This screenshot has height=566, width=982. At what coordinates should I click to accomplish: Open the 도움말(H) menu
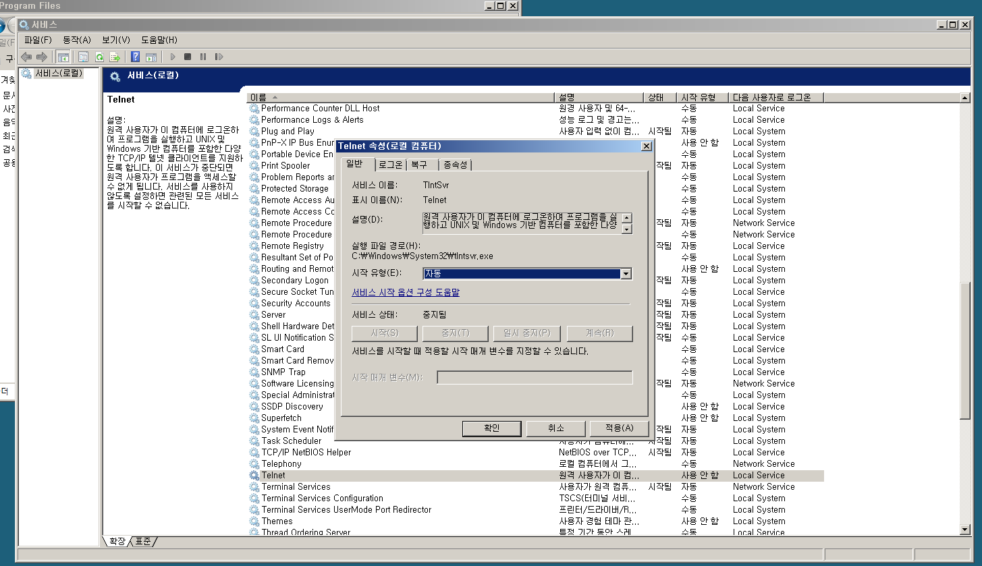[x=159, y=40]
